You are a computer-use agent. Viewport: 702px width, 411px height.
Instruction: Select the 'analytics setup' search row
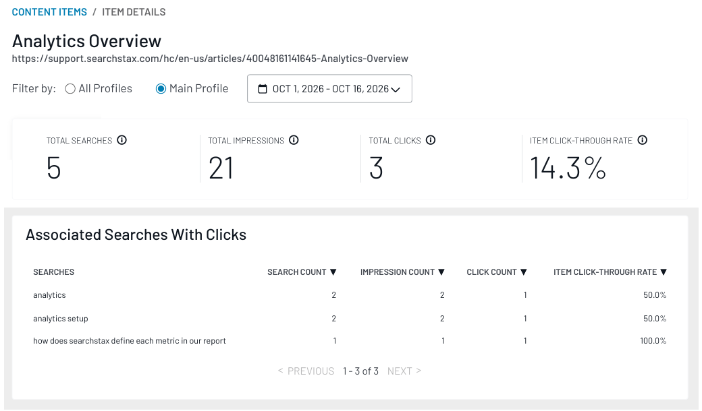350,319
